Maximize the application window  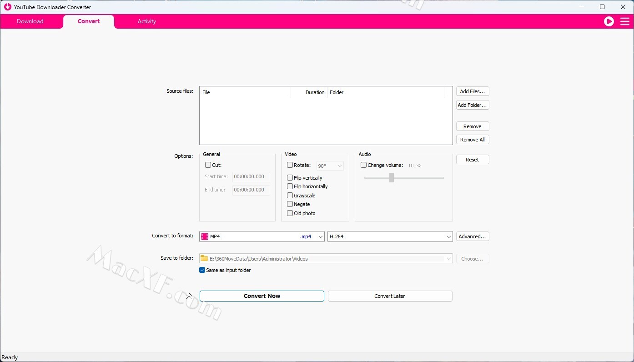coord(602,7)
